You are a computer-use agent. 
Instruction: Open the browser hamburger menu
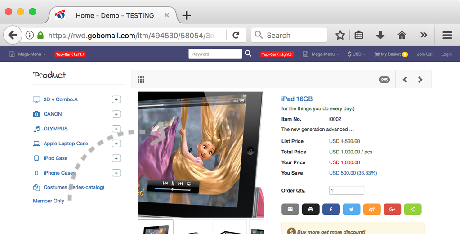447,35
